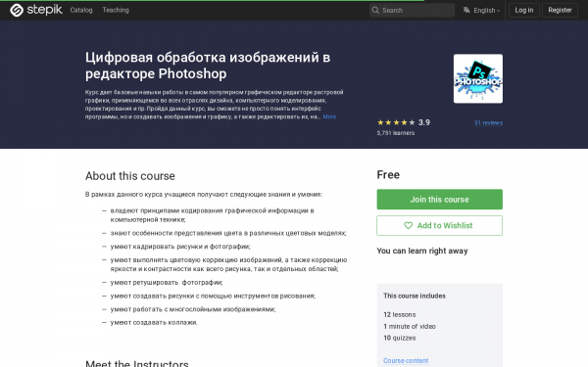Click the language translate icon
Image resolution: width=588 pixels, height=367 pixels.
pyautogui.click(x=466, y=10)
